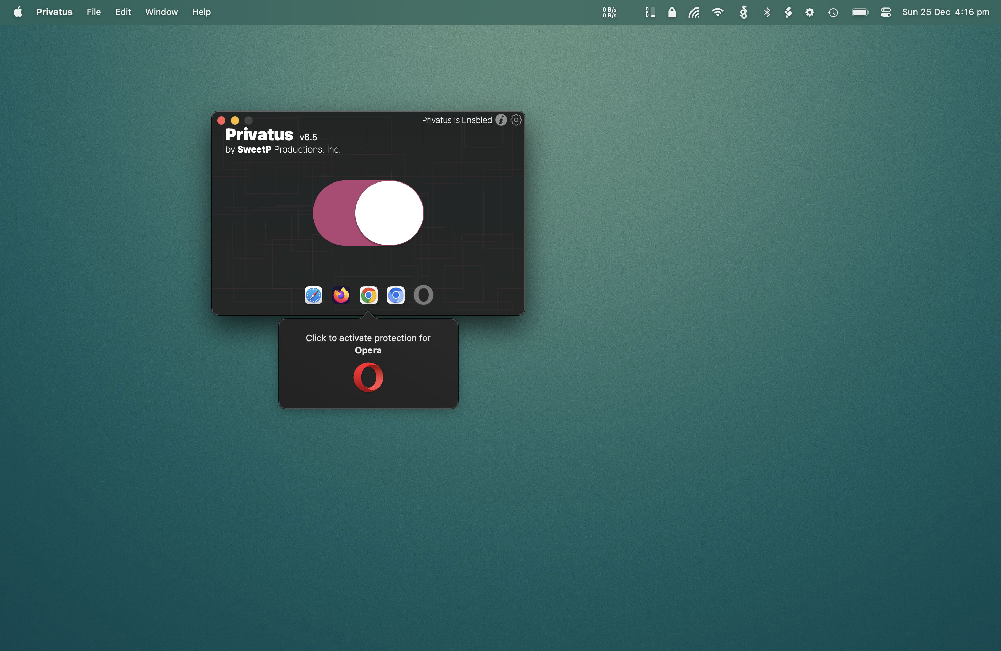
Task: Open the Wi-Fi menu bar icon
Action: click(x=717, y=12)
